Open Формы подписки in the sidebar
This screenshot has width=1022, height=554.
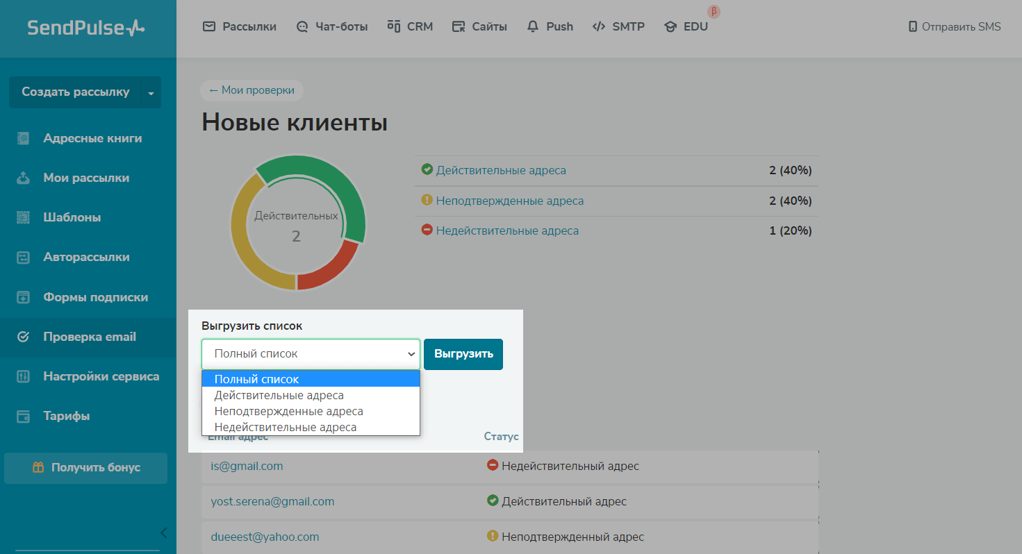(x=95, y=297)
